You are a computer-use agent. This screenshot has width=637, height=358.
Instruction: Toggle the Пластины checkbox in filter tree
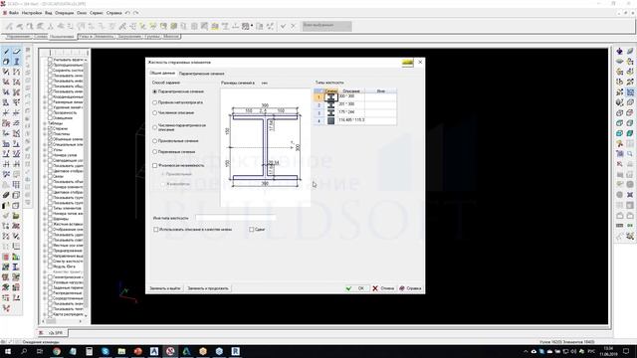point(51,133)
